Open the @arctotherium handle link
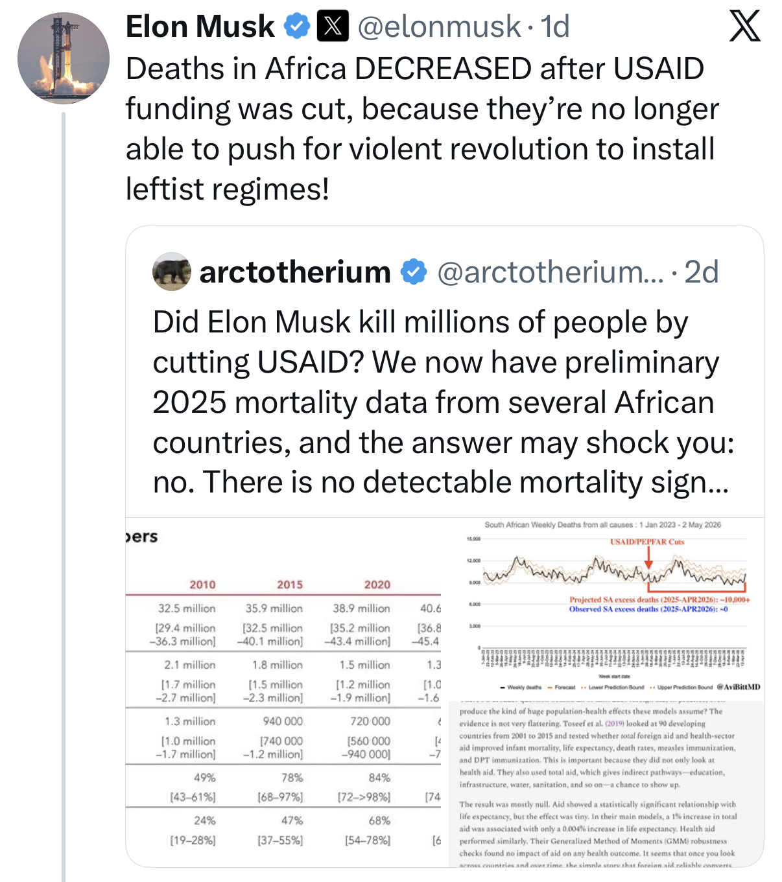 [551, 272]
